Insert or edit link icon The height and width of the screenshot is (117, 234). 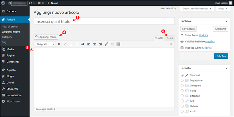106,44
